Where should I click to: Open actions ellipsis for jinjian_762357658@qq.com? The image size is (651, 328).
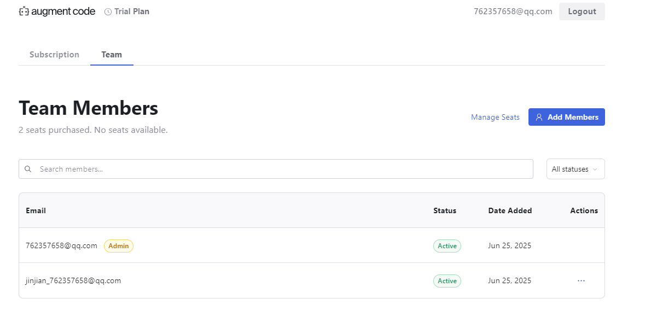581,280
